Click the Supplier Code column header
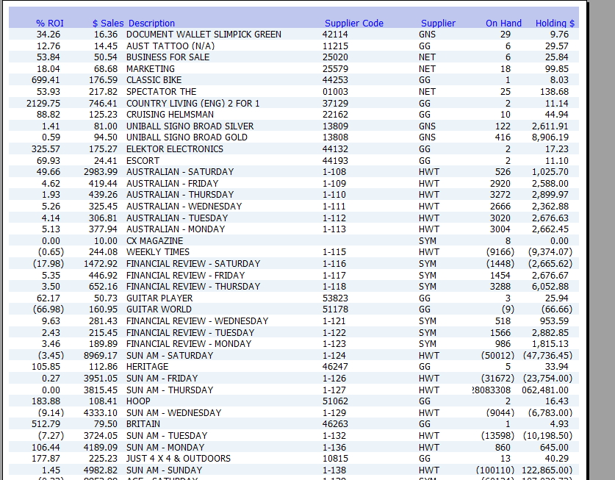 point(354,24)
